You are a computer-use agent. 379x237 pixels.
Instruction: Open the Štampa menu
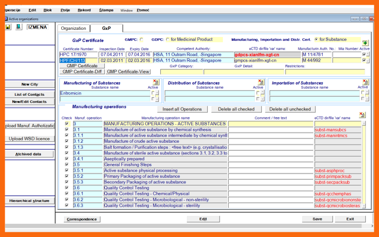(x=106, y=10)
